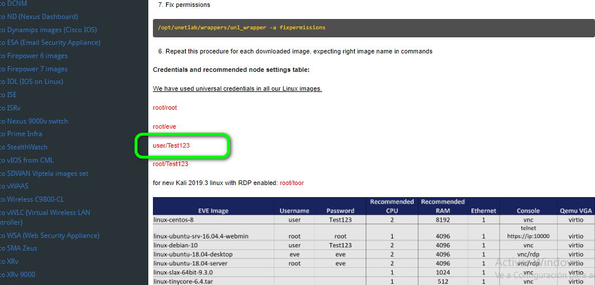Viewport: 595px width, 285px height.
Task: Open Firepower 6 images page
Action: point(37,56)
